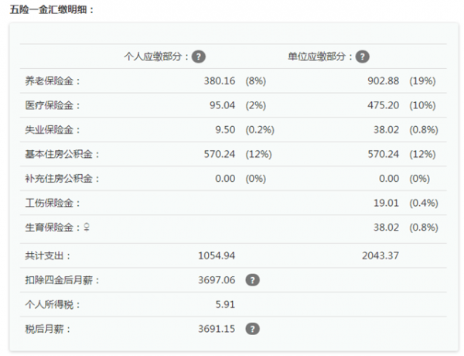Click employer total 2043.37

pos(380,255)
